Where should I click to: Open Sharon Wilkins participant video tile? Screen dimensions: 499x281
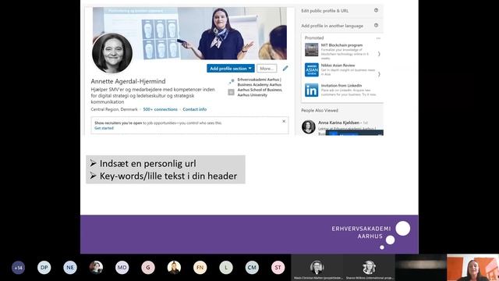coord(369,268)
